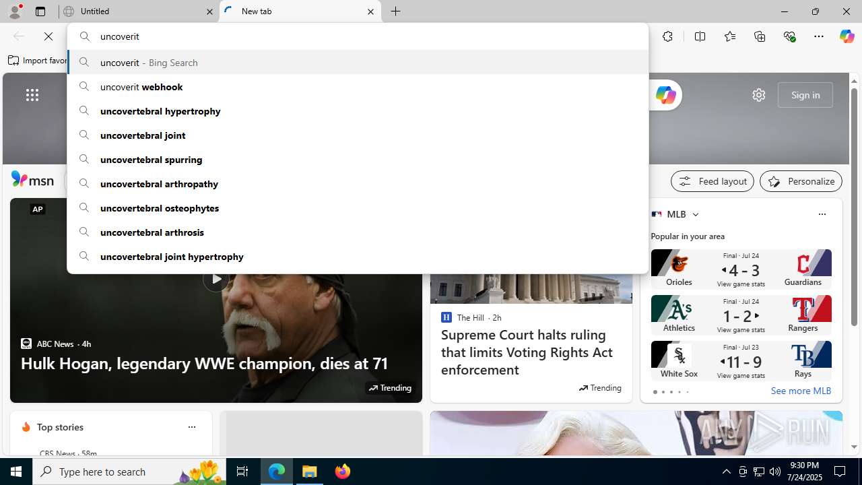
Task: Select 'uncovertebral joint hypertrophy' suggestion
Action: (x=358, y=256)
